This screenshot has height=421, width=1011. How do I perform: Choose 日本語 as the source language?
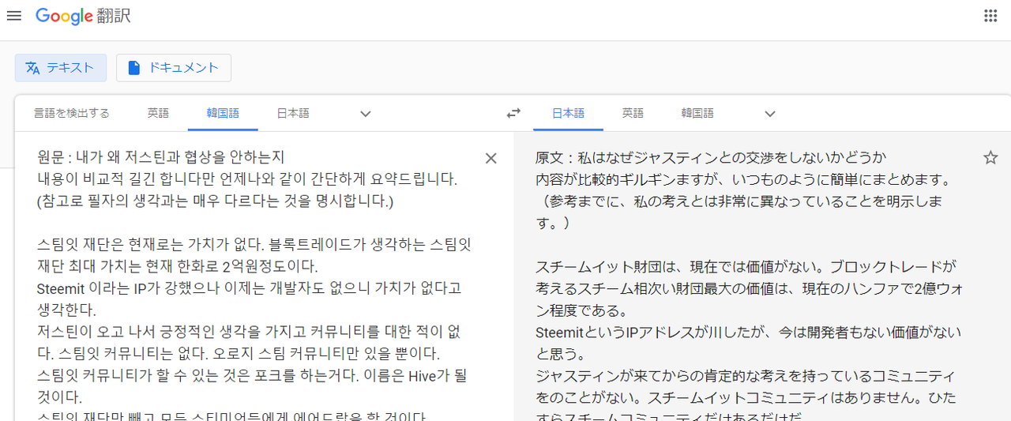click(292, 113)
